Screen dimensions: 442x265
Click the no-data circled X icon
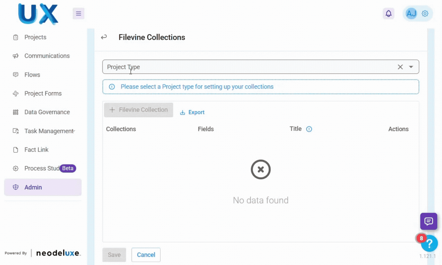click(261, 169)
